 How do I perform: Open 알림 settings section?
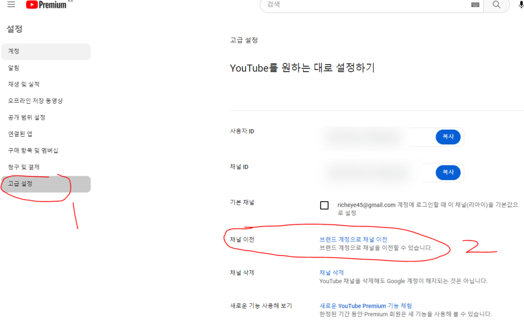[46, 68]
